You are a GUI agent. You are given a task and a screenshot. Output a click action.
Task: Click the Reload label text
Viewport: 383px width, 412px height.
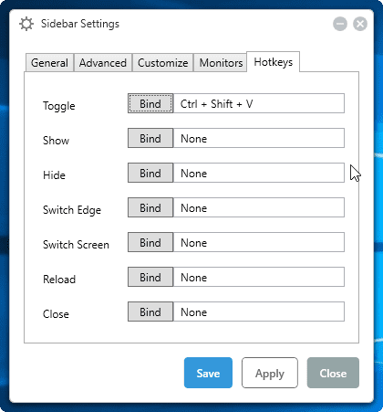(x=59, y=280)
